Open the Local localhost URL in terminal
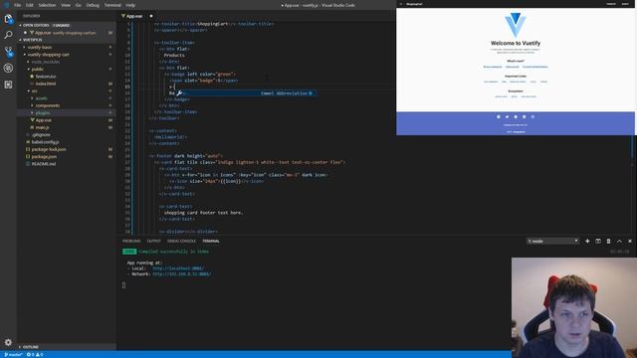The height and width of the screenshot is (358, 637). [178, 268]
